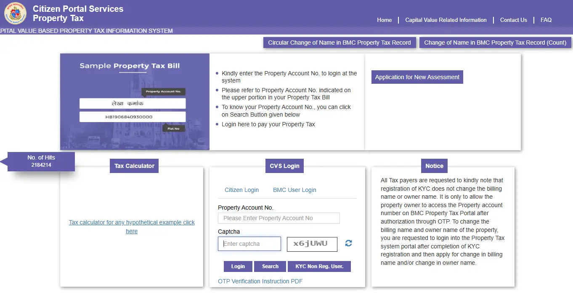The height and width of the screenshot is (293, 573).
Task: Click the Login button
Action: click(238, 266)
